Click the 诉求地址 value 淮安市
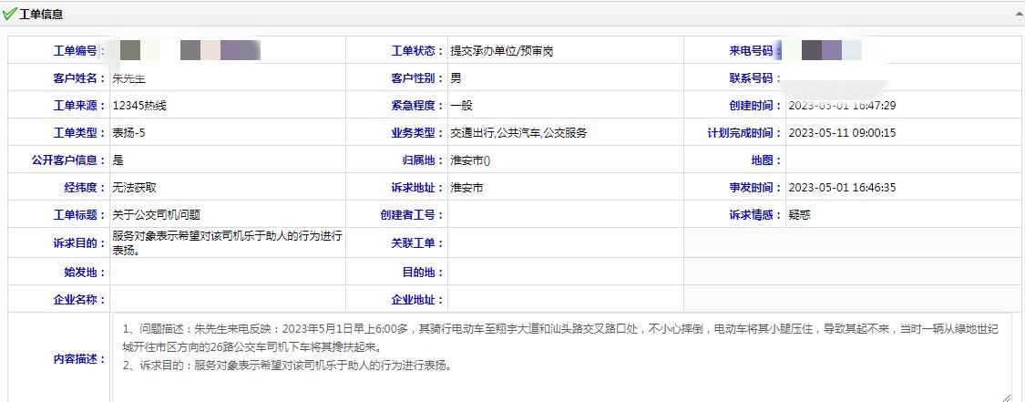Screen dimensions: 1025x402 tap(466, 188)
